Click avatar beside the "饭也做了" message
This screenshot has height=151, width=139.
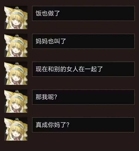coord(16,17)
